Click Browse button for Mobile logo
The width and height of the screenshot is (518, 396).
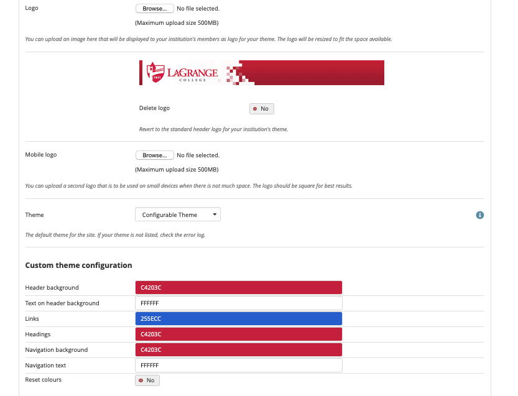click(154, 155)
